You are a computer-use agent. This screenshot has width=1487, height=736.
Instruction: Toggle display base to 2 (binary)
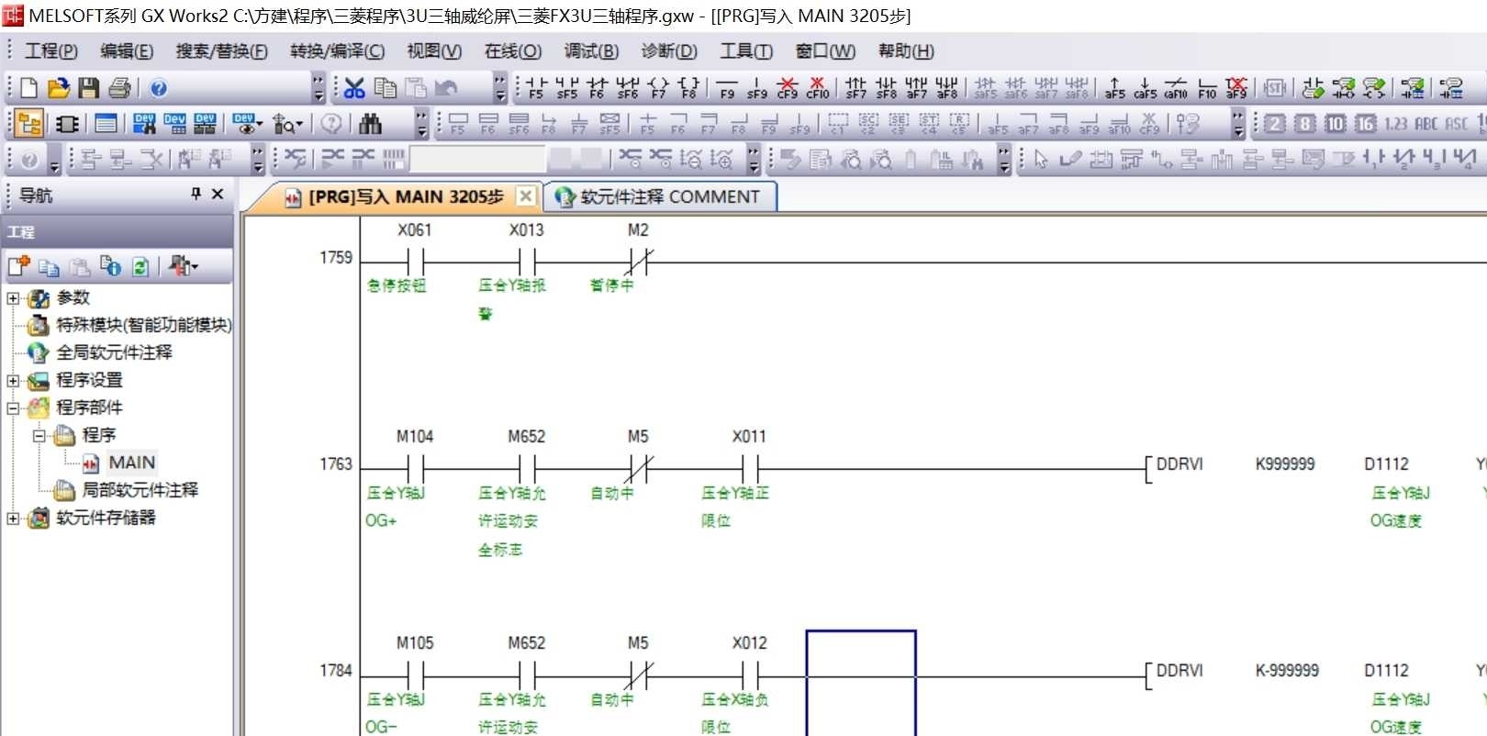coord(1275,123)
